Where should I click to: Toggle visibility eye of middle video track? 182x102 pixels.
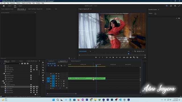click(59, 76)
